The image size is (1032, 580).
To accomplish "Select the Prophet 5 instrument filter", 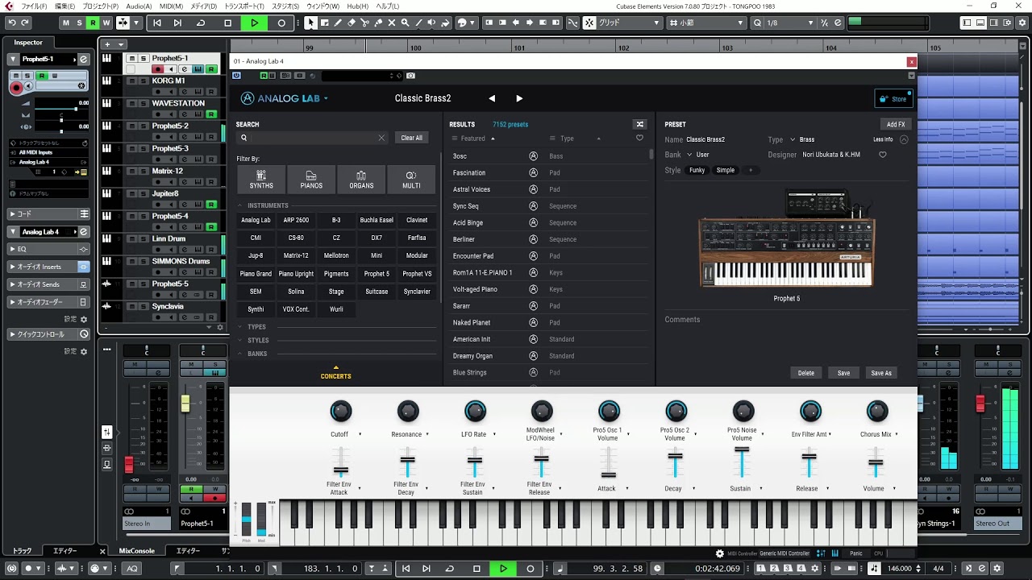I will (x=377, y=274).
